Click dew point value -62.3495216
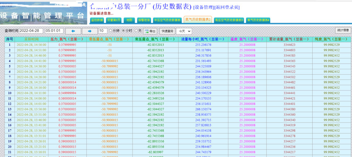 point(156,98)
